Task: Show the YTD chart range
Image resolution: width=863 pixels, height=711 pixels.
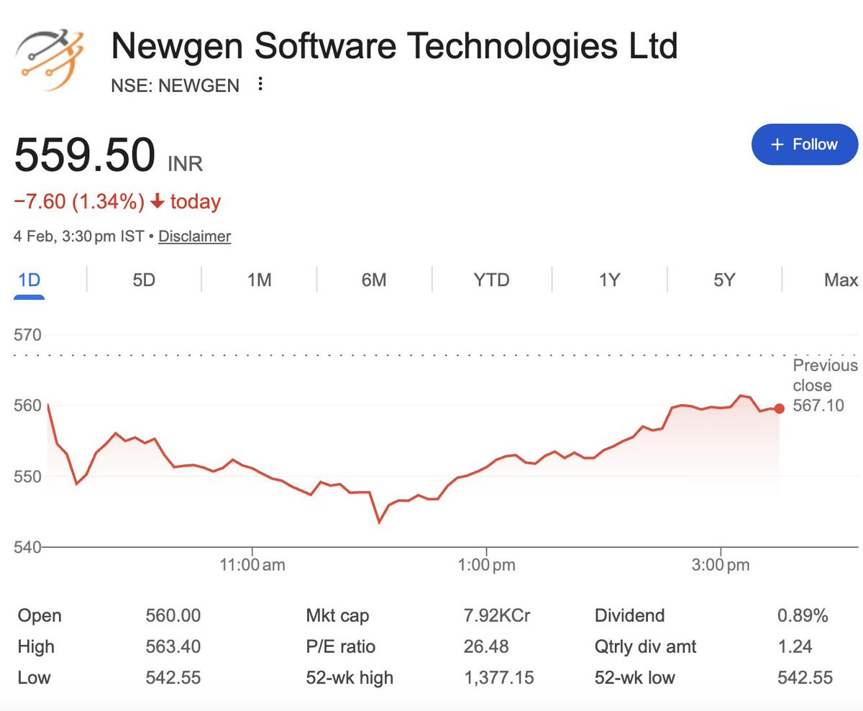Action: 491,280
